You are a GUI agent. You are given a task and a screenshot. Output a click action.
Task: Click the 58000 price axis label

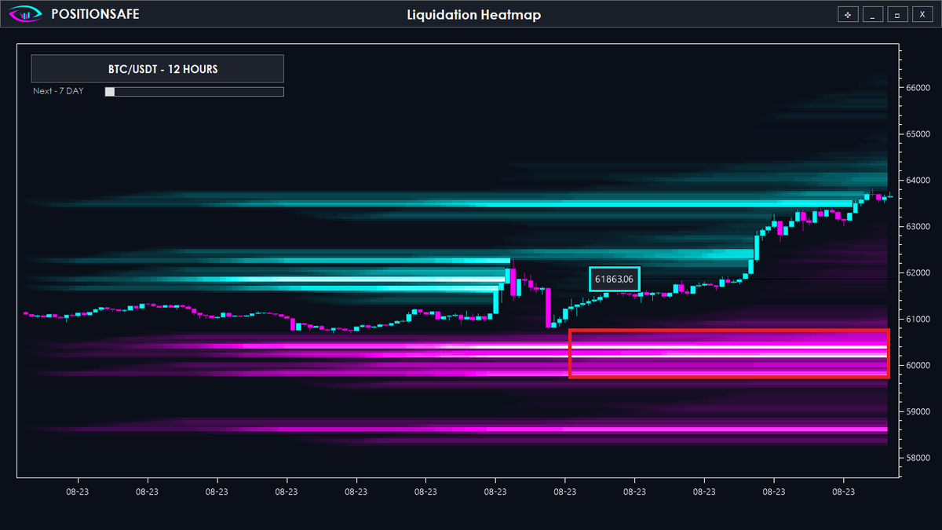click(917, 458)
